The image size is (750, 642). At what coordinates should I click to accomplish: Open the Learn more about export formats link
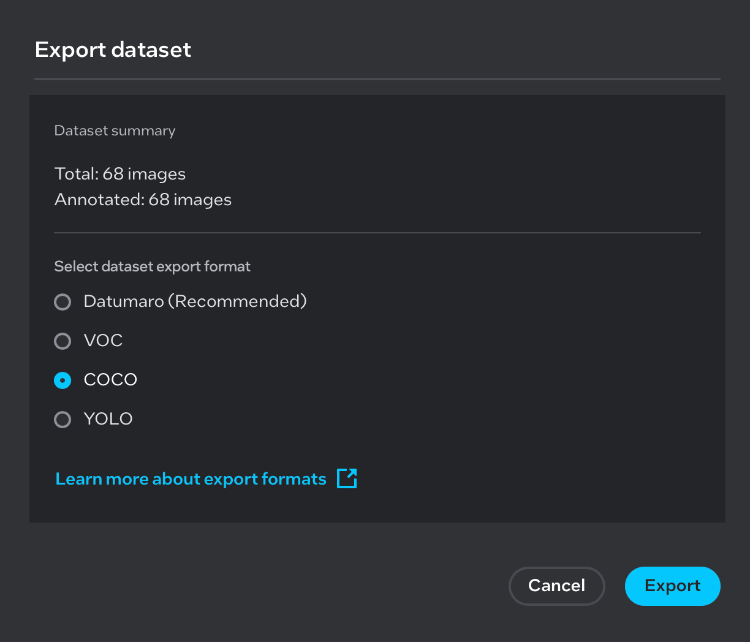tap(190, 478)
